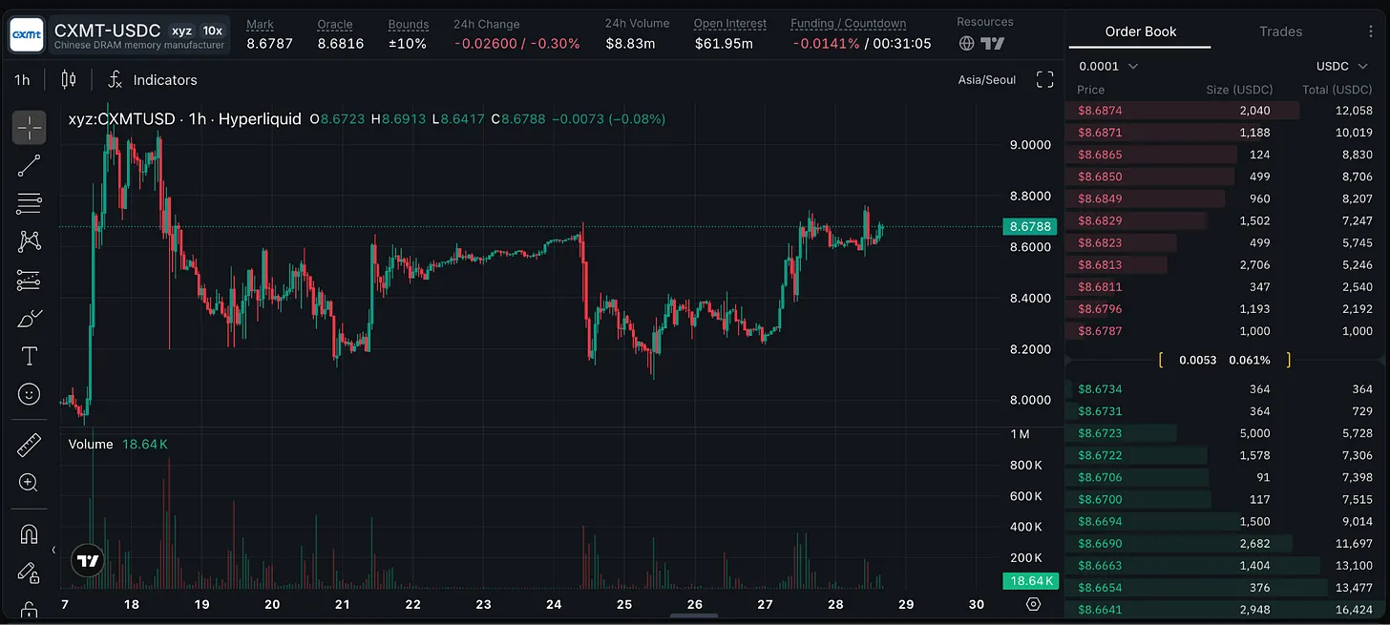Open the Fibonacci retracement tool
This screenshot has width=1390, height=625.
tap(29, 203)
